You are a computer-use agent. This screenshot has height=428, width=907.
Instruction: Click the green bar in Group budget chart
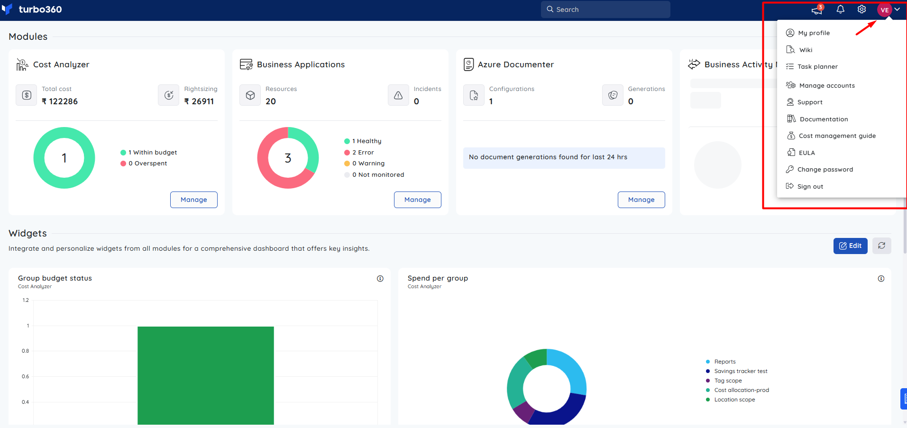(x=206, y=375)
